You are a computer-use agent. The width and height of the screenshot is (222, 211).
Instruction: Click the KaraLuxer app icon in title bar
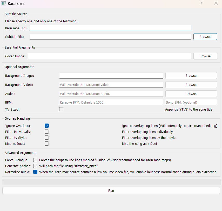coord(4,4)
